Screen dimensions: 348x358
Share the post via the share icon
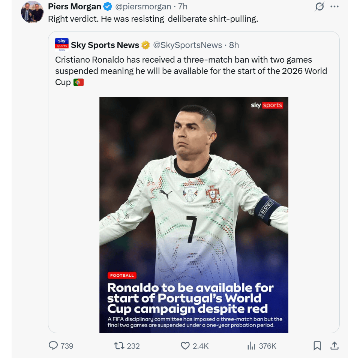[x=335, y=346]
